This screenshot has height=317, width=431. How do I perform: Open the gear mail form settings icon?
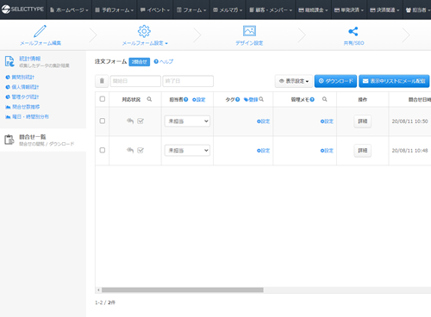click(144, 31)
